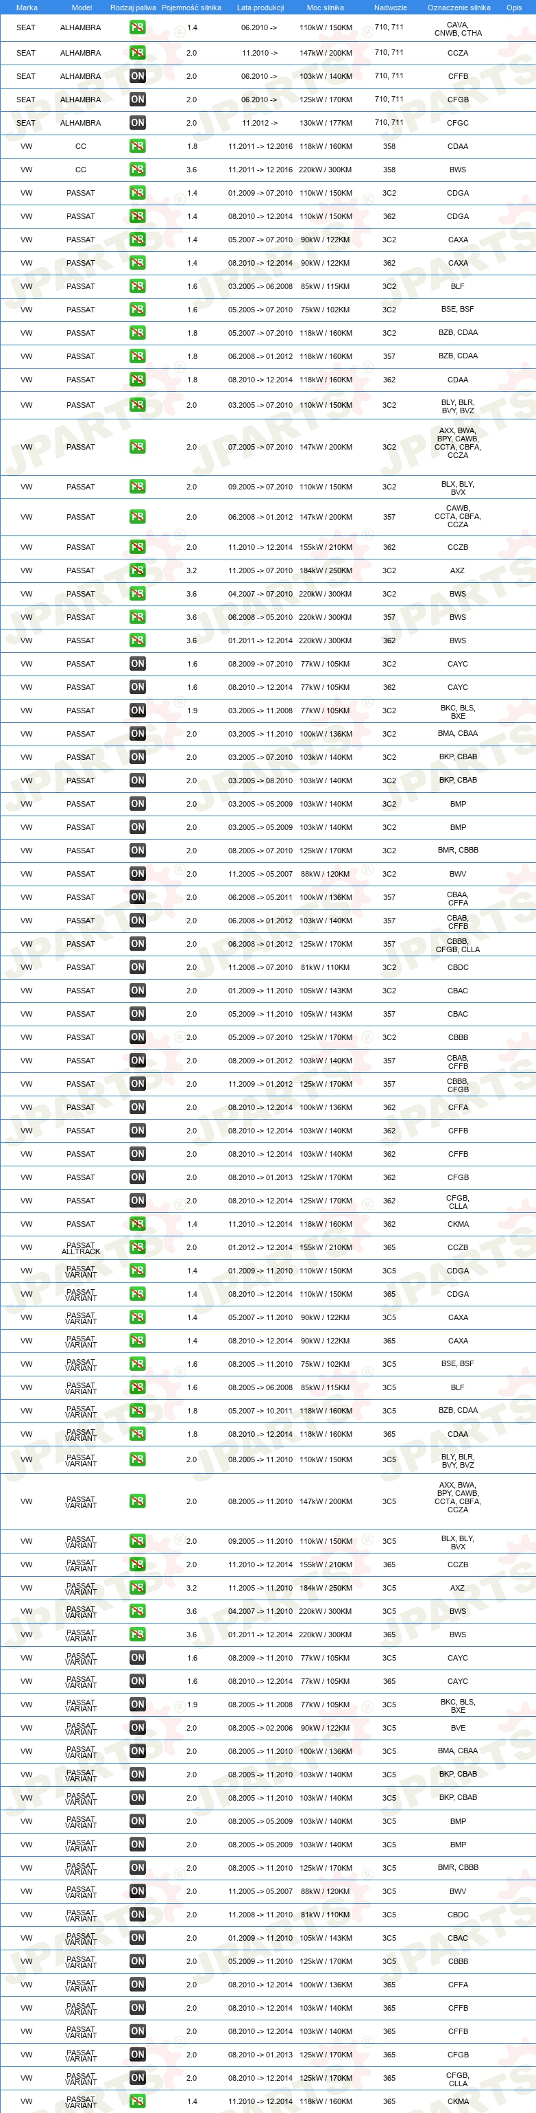Select engine code cell "CAVA, CNWB, CTHA"
This screenshot has width=536, height=2113.
(x=458, y=30)
